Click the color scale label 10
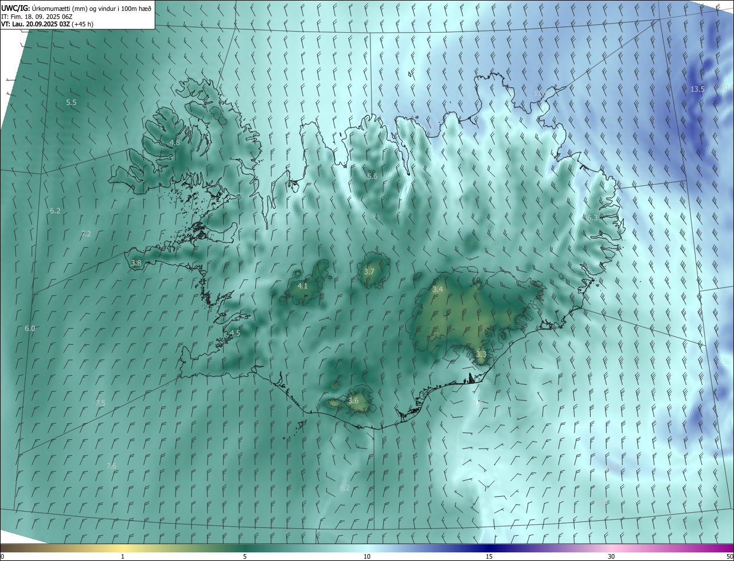The height and width of the screenshot is (561, 734). 367,557
